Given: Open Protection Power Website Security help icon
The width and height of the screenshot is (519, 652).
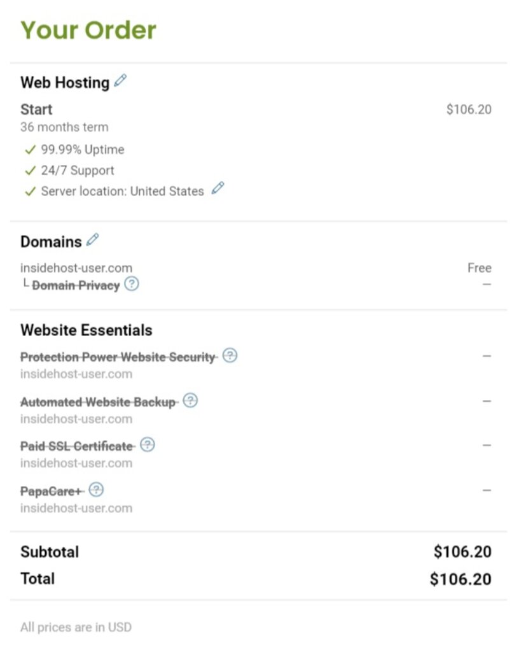Looking at the screenshot, I should pyautogui.click(x=230, y=355).
